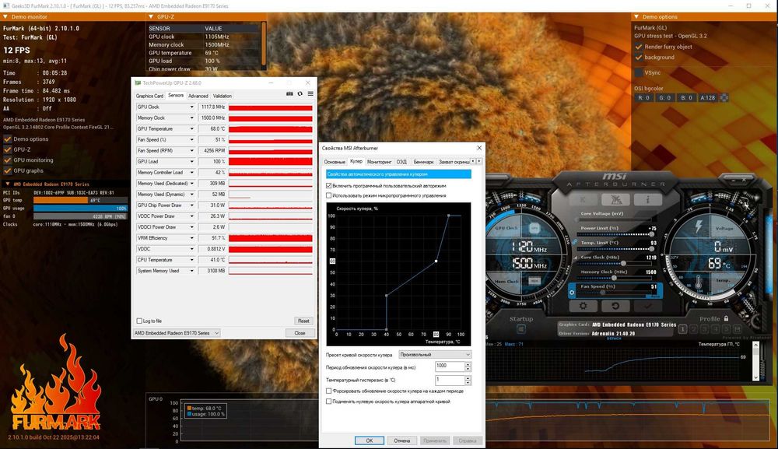Viewport: 778px width, 449px height.
Task: Click Отмена in Afterburner properties
Action: 402,440
